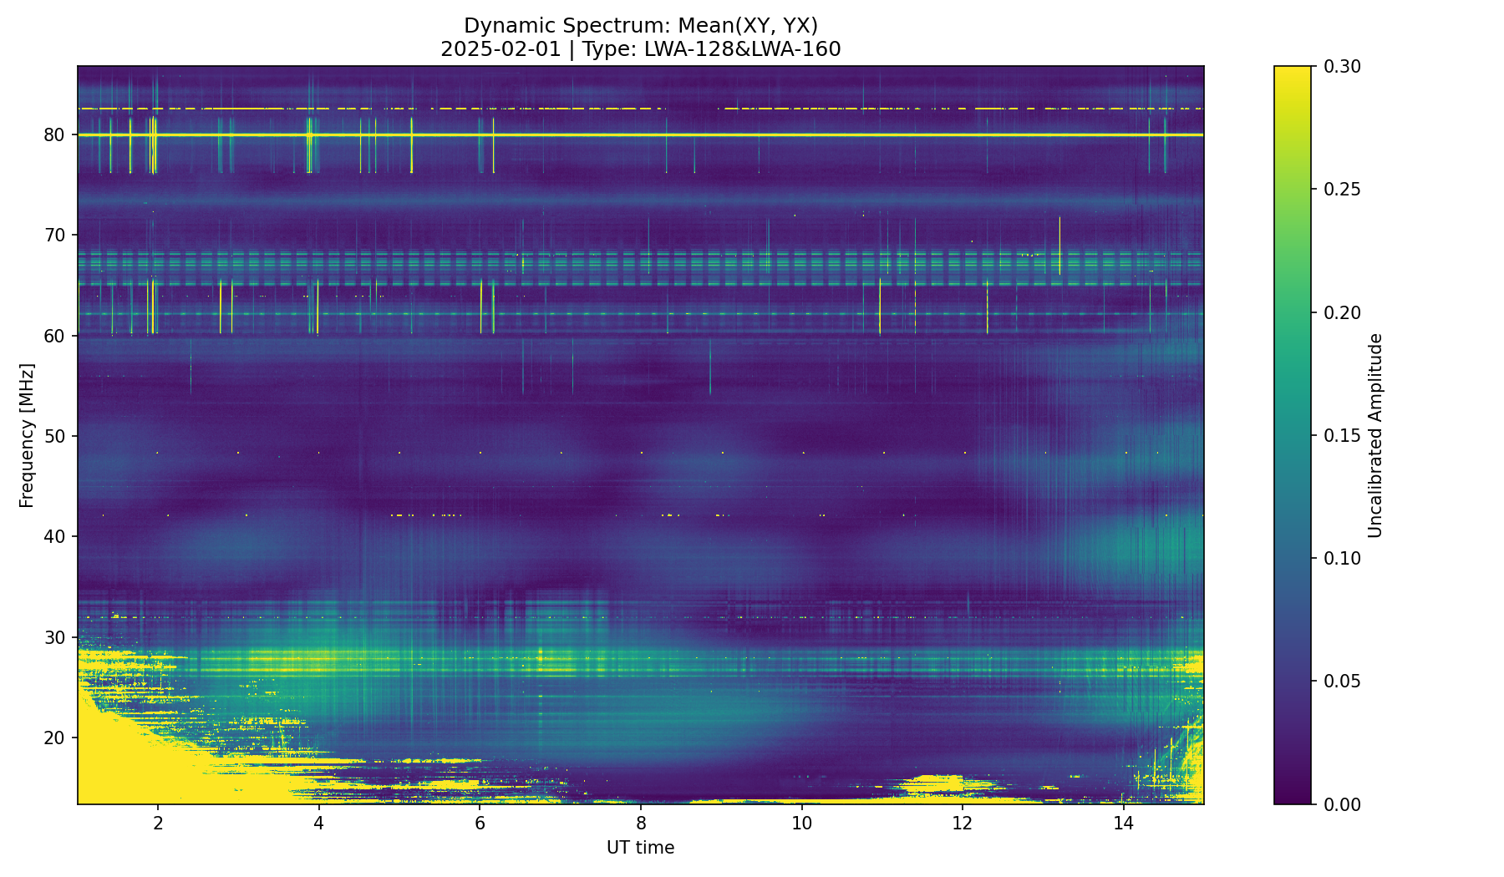Click the "Dynamic Spectrum: Mean(XY, YX)" title

tap(640, 26)
